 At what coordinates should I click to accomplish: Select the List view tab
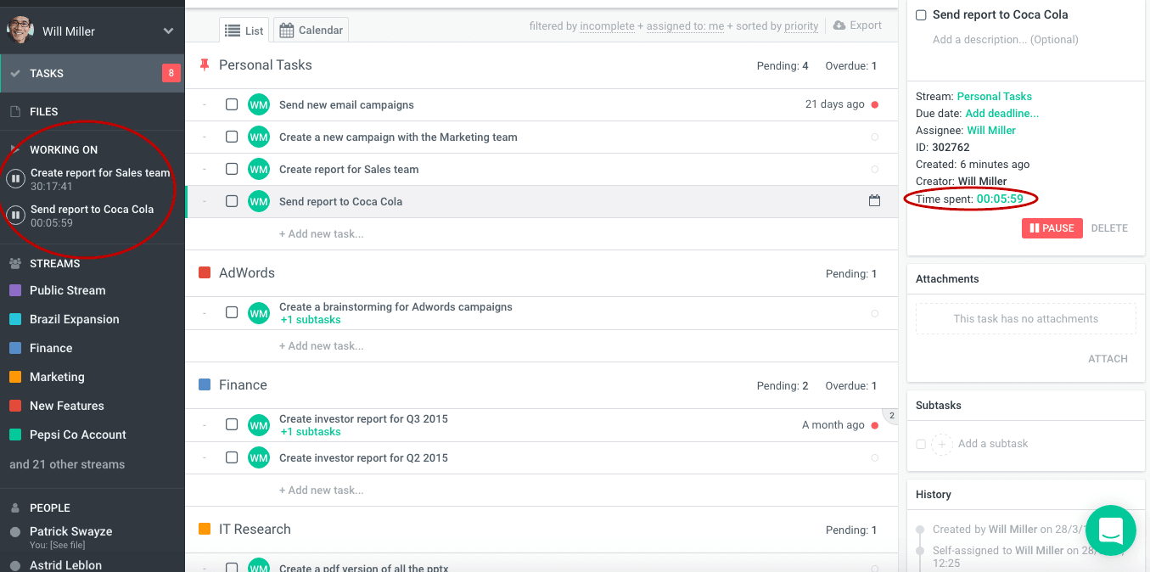(244, 31)
